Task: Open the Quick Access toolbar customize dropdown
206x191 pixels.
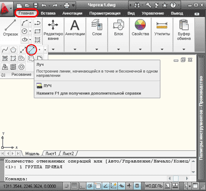Action: click(x=74, y=6)
